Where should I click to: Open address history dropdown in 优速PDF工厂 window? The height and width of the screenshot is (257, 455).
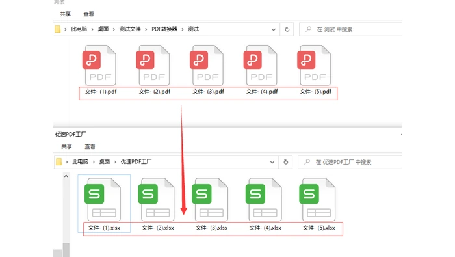pos(272,162)
